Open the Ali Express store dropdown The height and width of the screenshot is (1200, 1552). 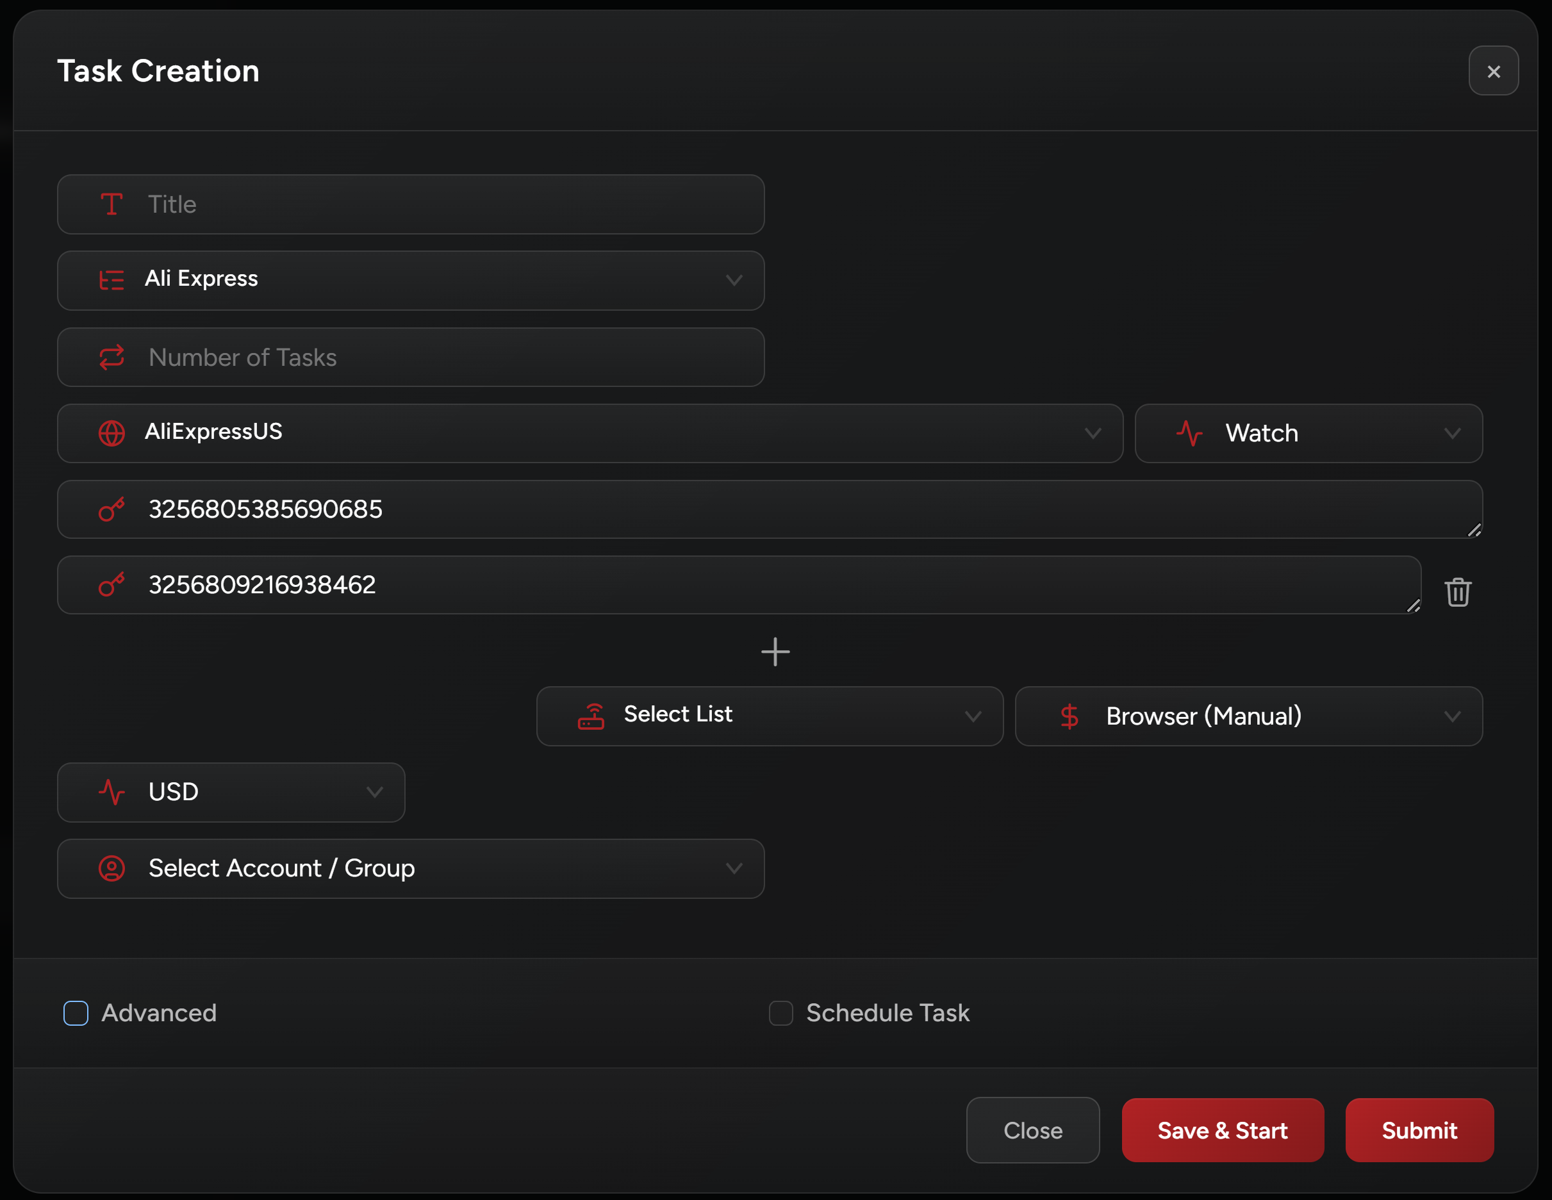click(x=411, y=281)
